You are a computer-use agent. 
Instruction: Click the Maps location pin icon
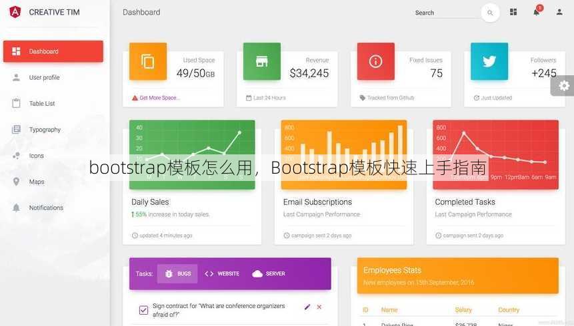coord(16,182)
